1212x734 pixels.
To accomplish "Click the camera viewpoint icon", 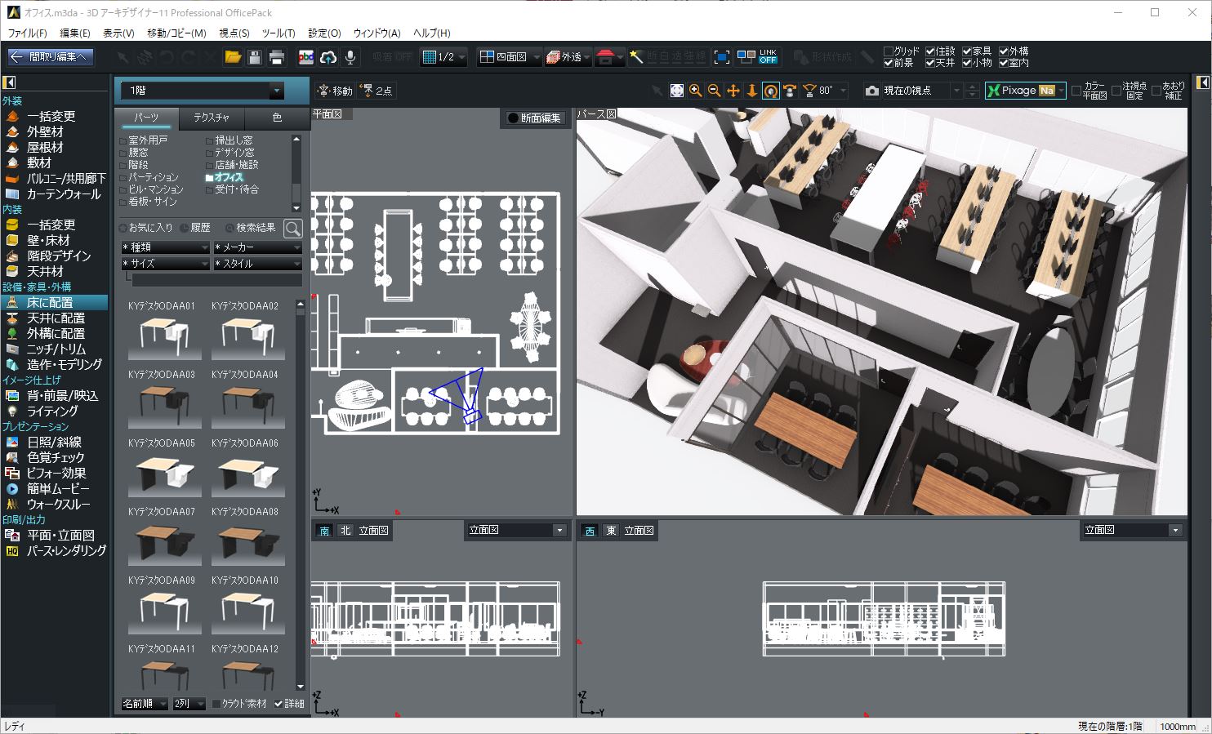I will tap(872, 91).
